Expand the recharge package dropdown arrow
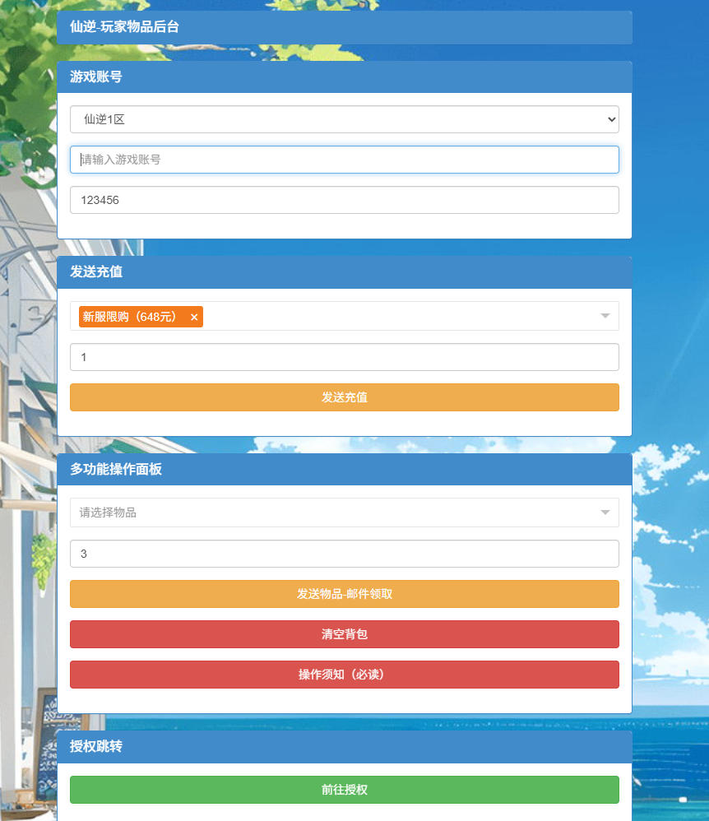This screenshot has height=821, width=709. [605, 316]
